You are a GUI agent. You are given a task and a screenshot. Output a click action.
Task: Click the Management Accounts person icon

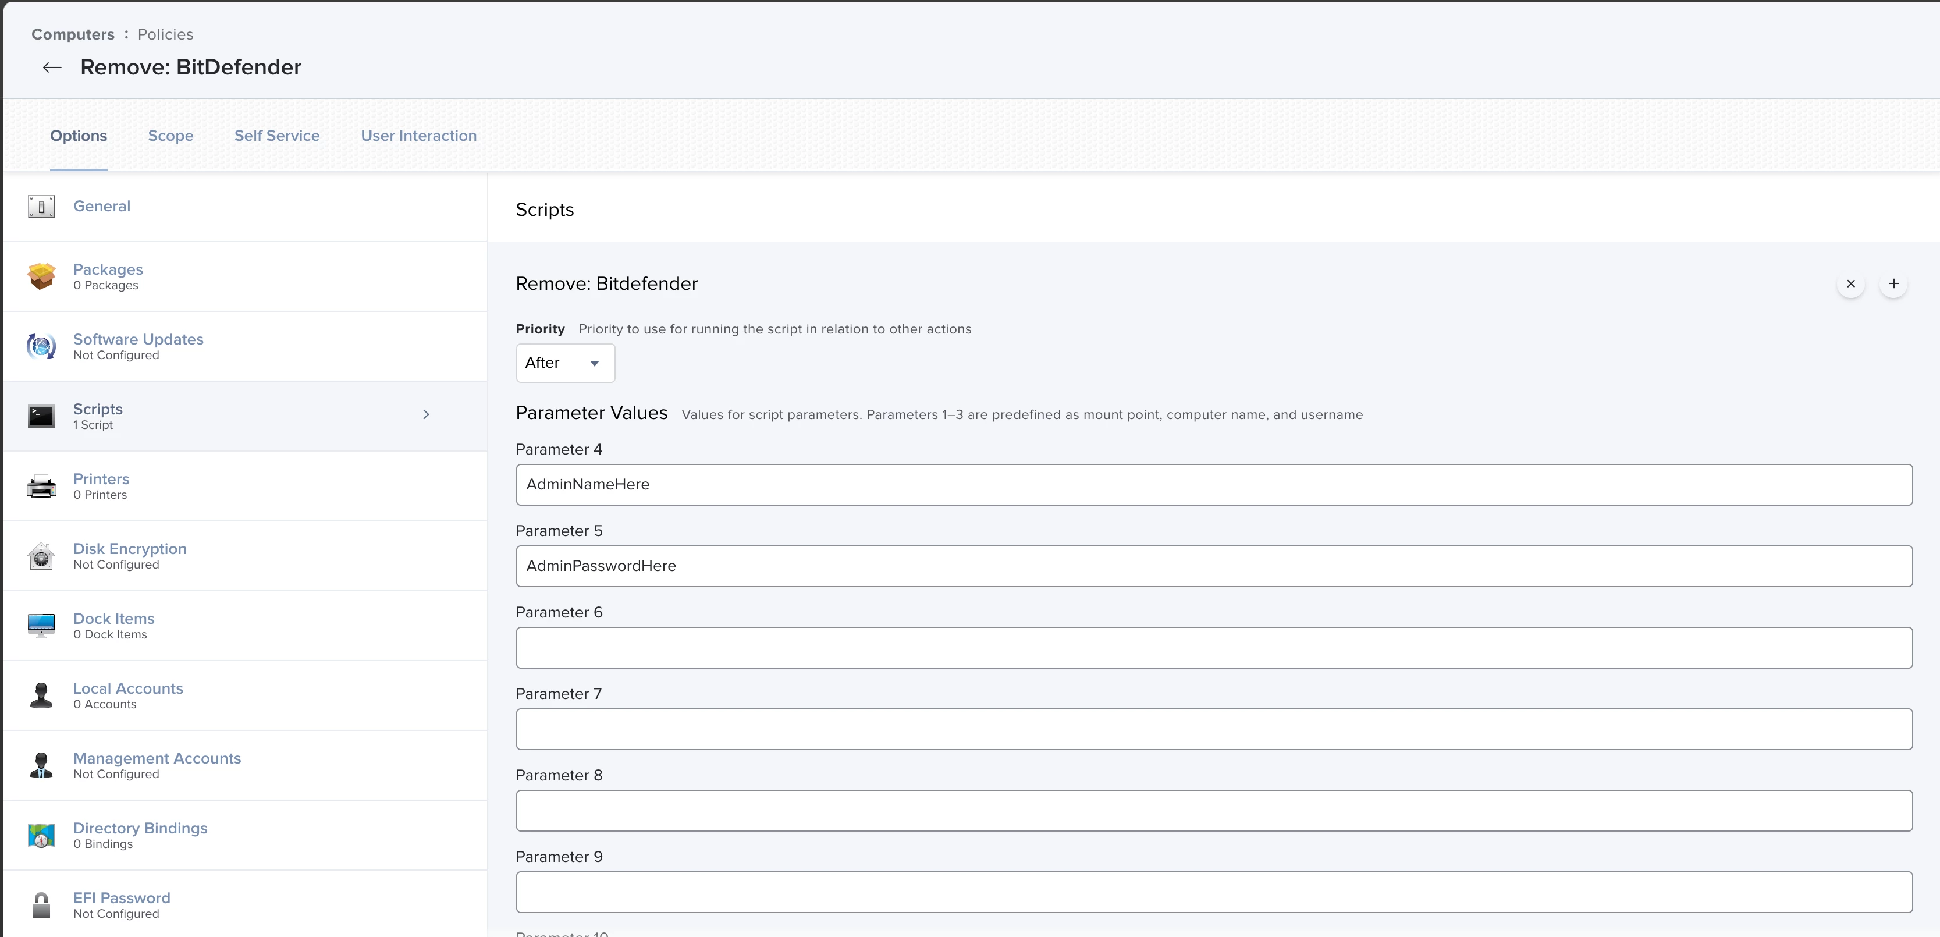click(41, 765)
